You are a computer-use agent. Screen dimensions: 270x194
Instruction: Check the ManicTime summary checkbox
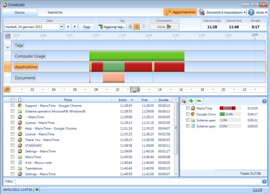(x=188, y=108)
